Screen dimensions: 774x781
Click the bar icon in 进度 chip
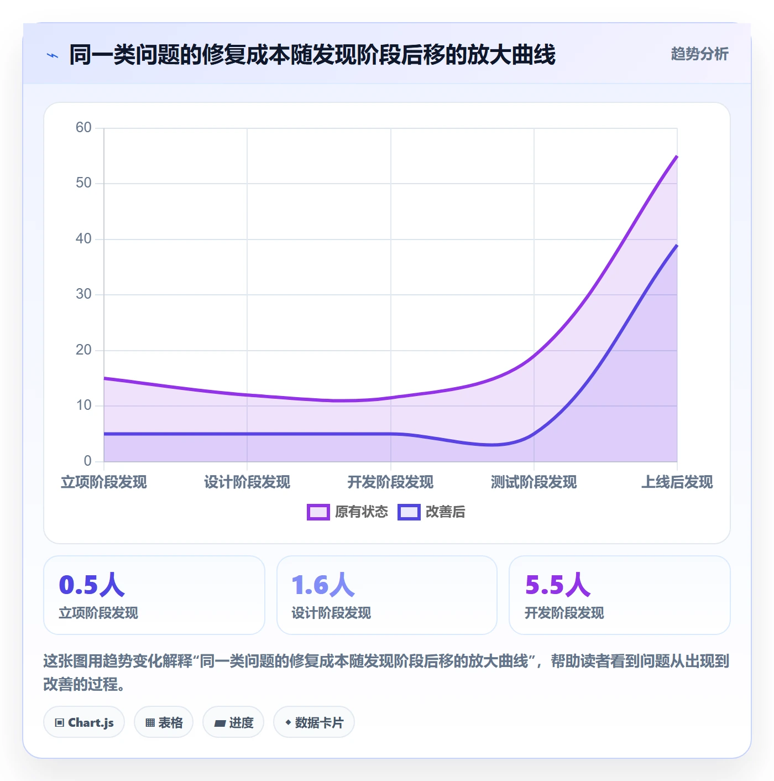tap(220, 723)
